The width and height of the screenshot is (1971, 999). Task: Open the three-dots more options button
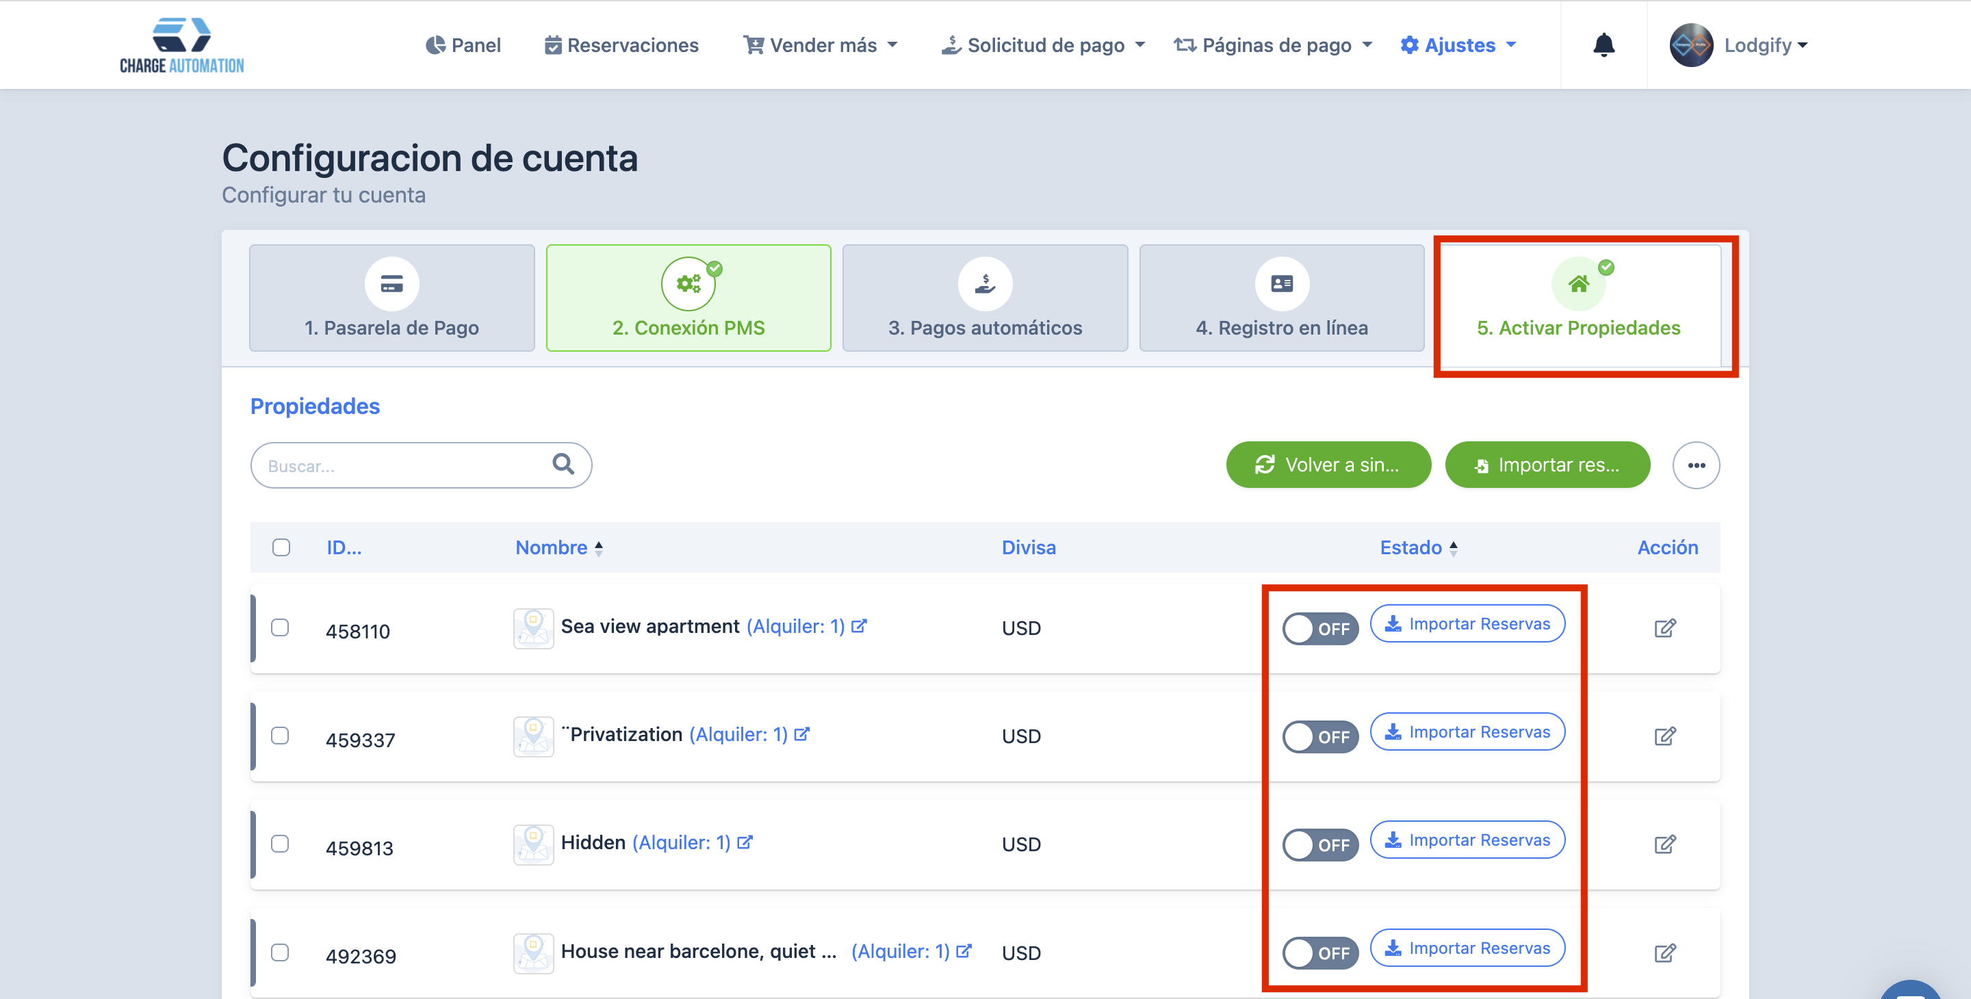click(x=1696, y=465)
